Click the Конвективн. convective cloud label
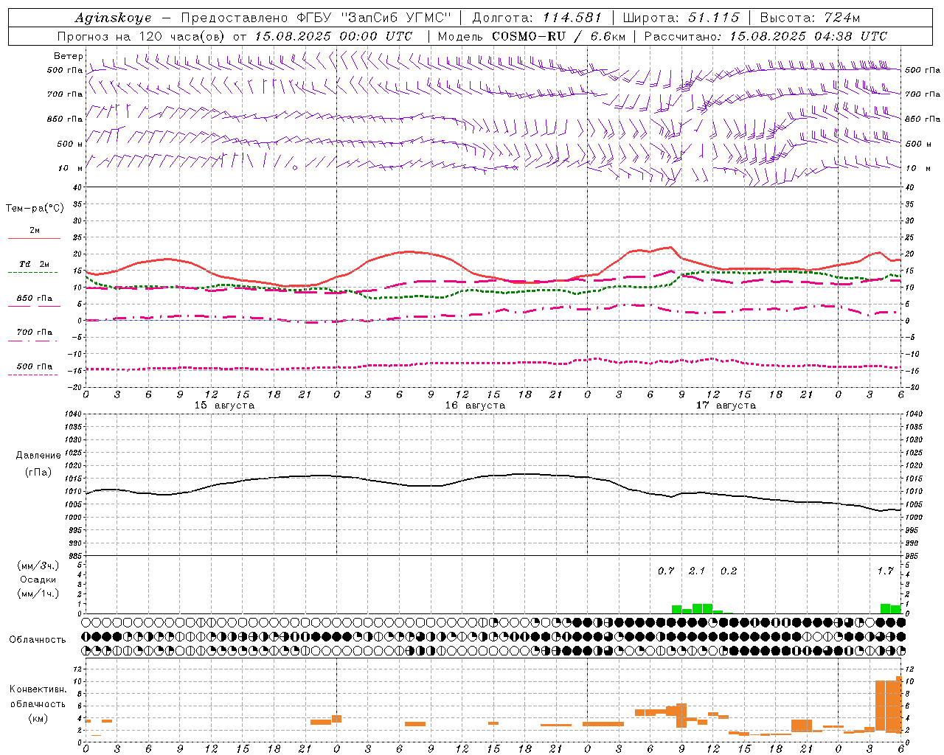The height and width of the screenshot is (755, 944). coord(38,689)
